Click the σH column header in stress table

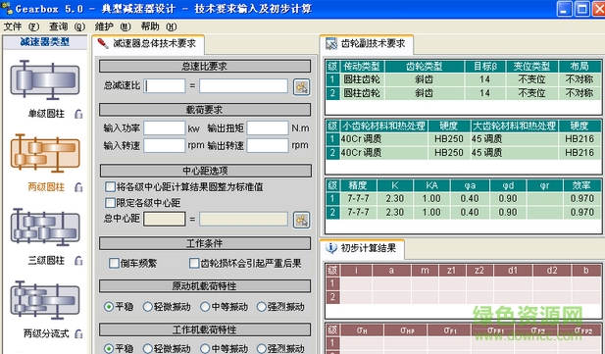tap(362, 330)
